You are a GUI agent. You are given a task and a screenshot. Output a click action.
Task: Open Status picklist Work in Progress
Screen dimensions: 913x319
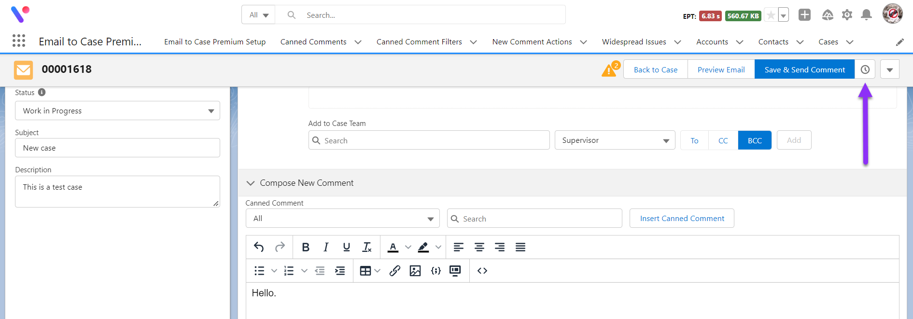point(117,111)
